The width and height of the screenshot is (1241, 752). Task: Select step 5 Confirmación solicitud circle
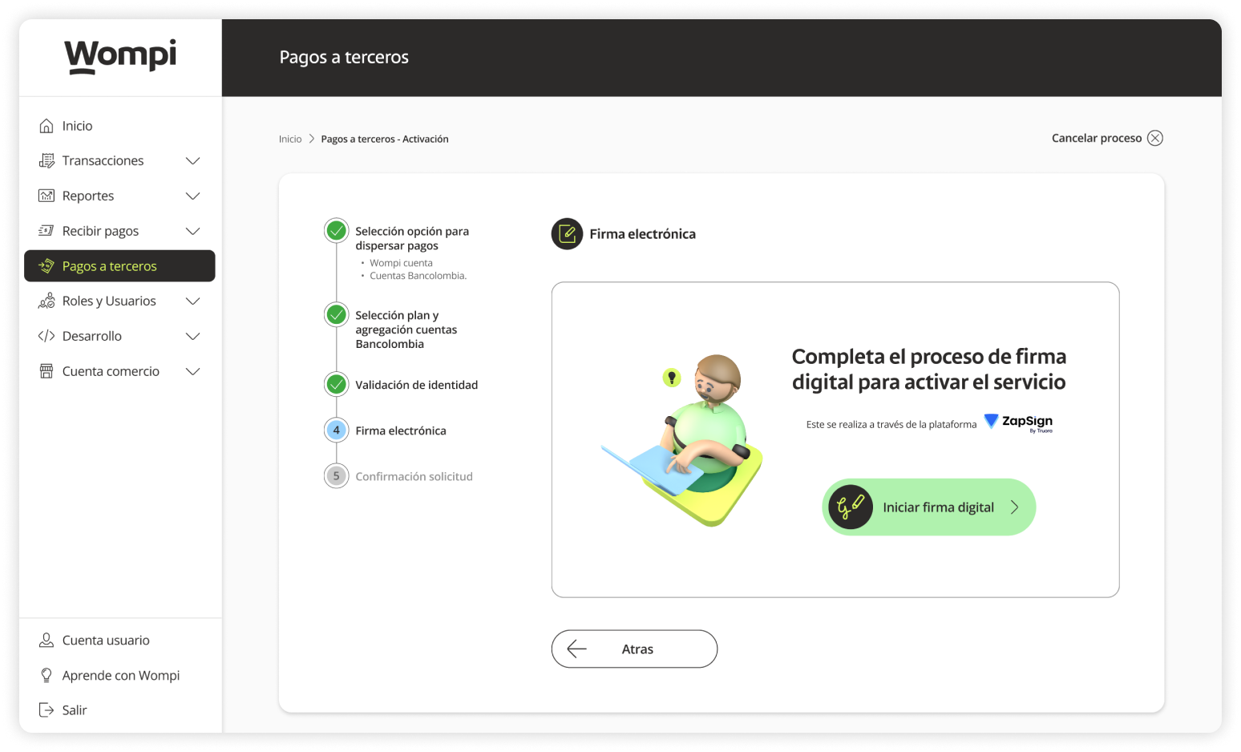(337, 476)
